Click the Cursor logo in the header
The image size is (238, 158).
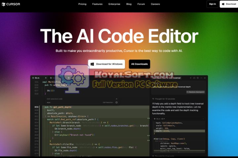click(x=11, y=4)
